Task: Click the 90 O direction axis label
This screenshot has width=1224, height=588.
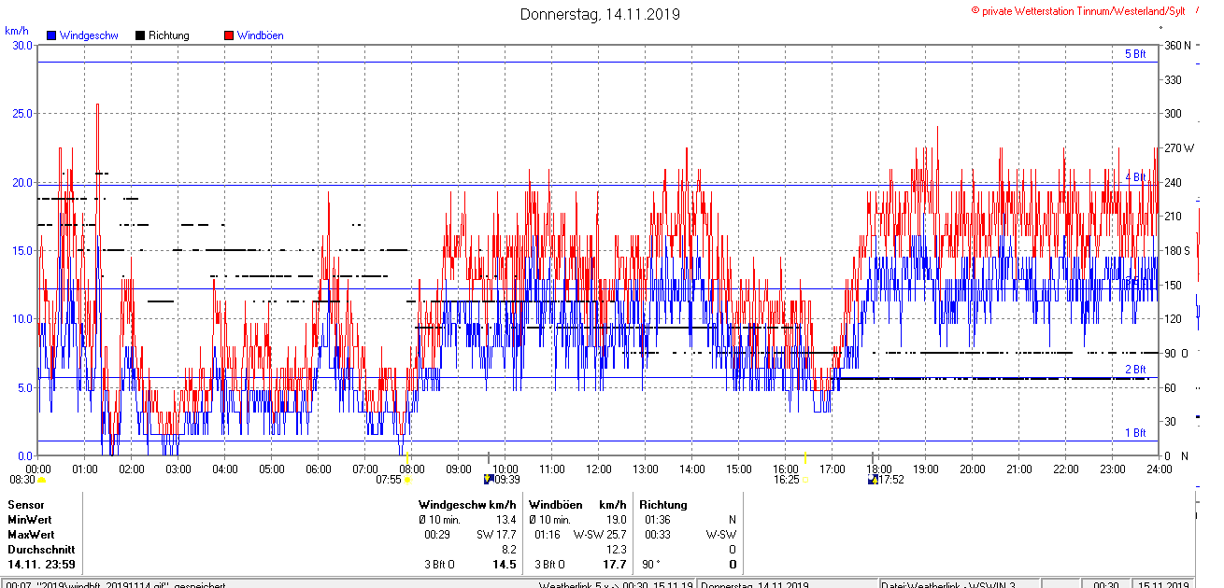Action: click(x=1175, y=354)
